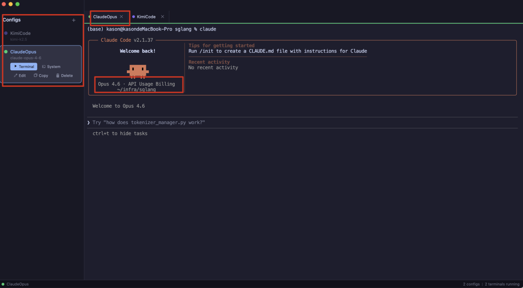Click the 'Welcome back!' text

coord(138,51)
